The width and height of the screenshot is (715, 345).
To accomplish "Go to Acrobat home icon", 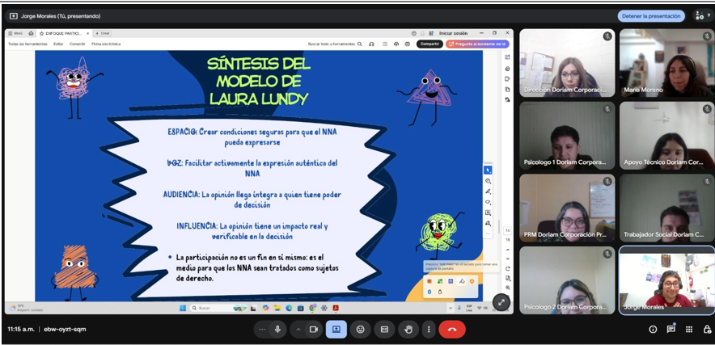I will point(31,33).
